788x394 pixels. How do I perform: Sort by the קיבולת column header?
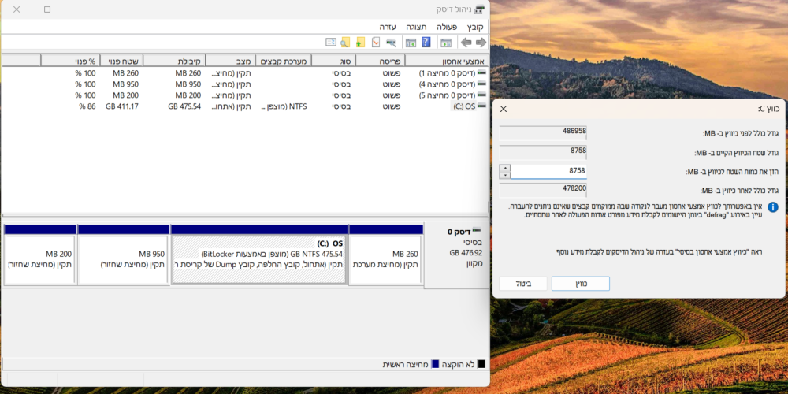coord(174,61)
